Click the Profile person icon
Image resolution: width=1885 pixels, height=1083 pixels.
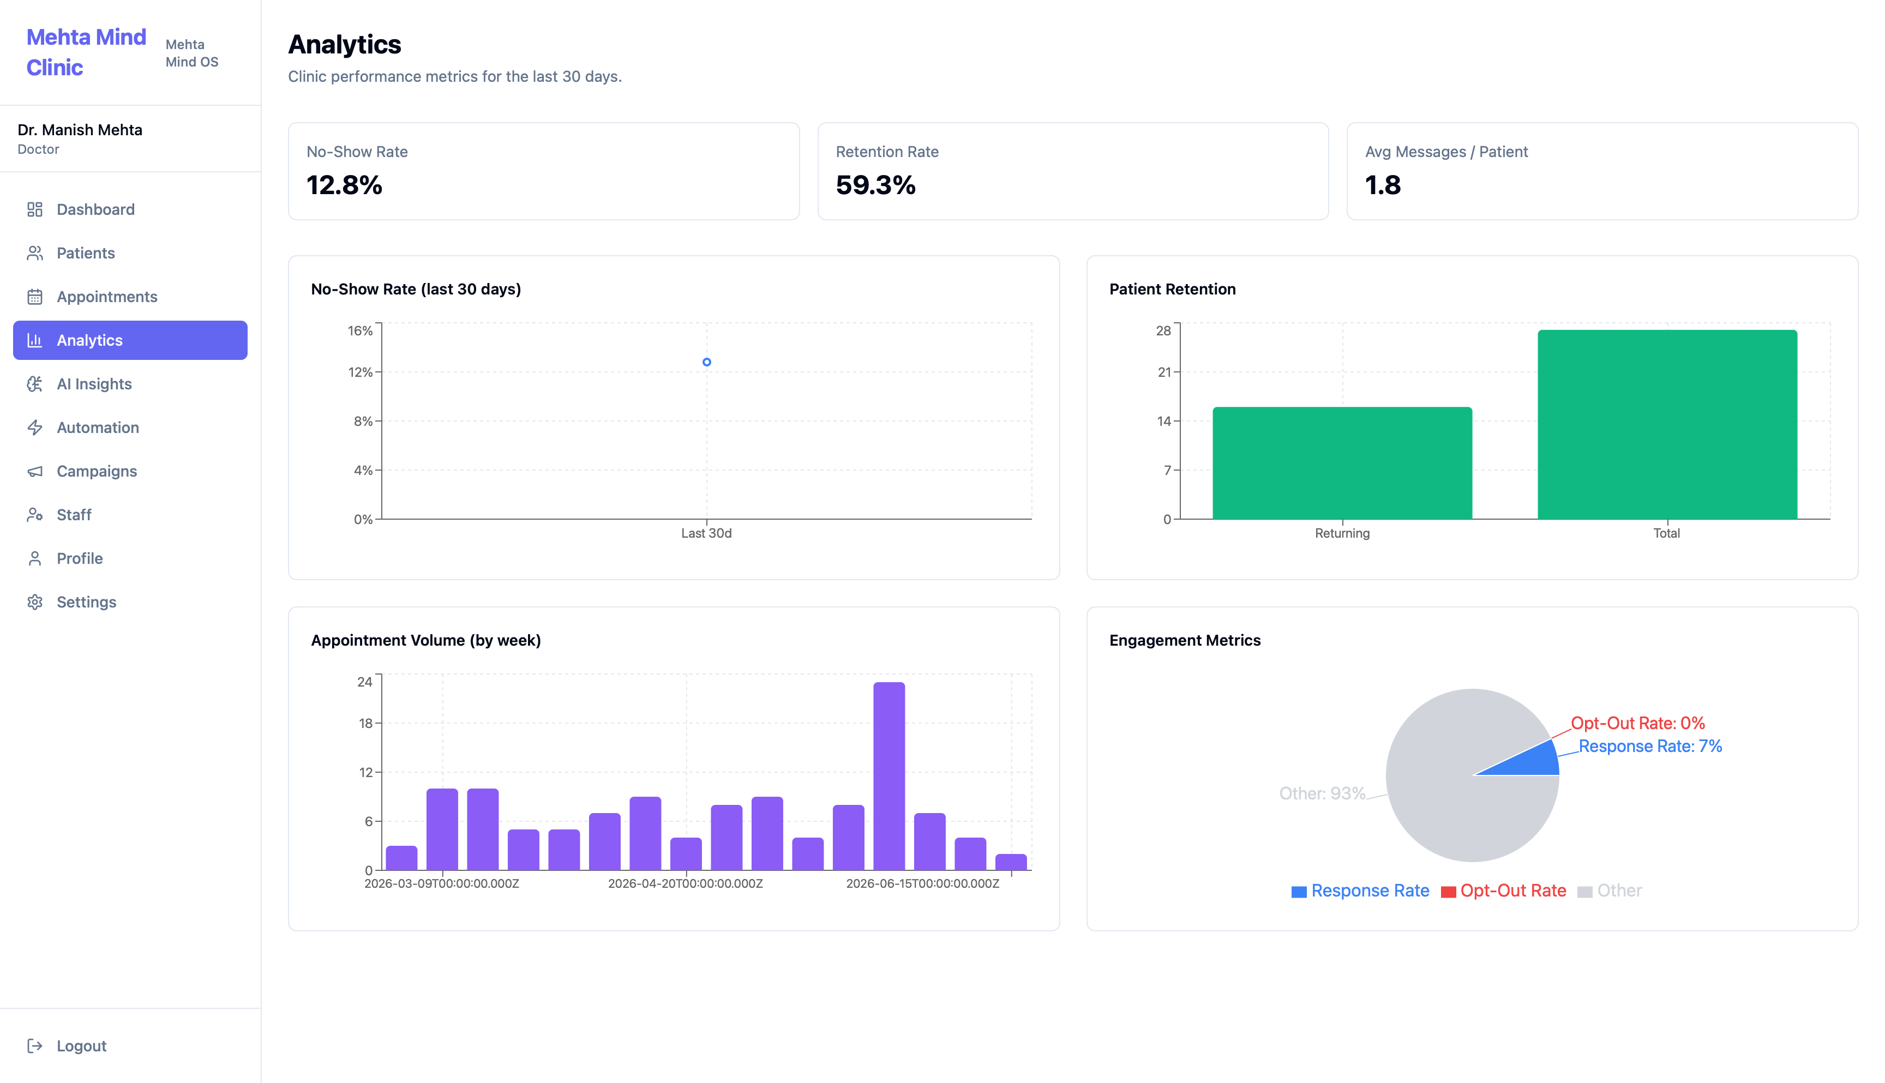35,558
